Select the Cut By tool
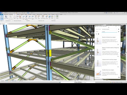 coord(47,17)
